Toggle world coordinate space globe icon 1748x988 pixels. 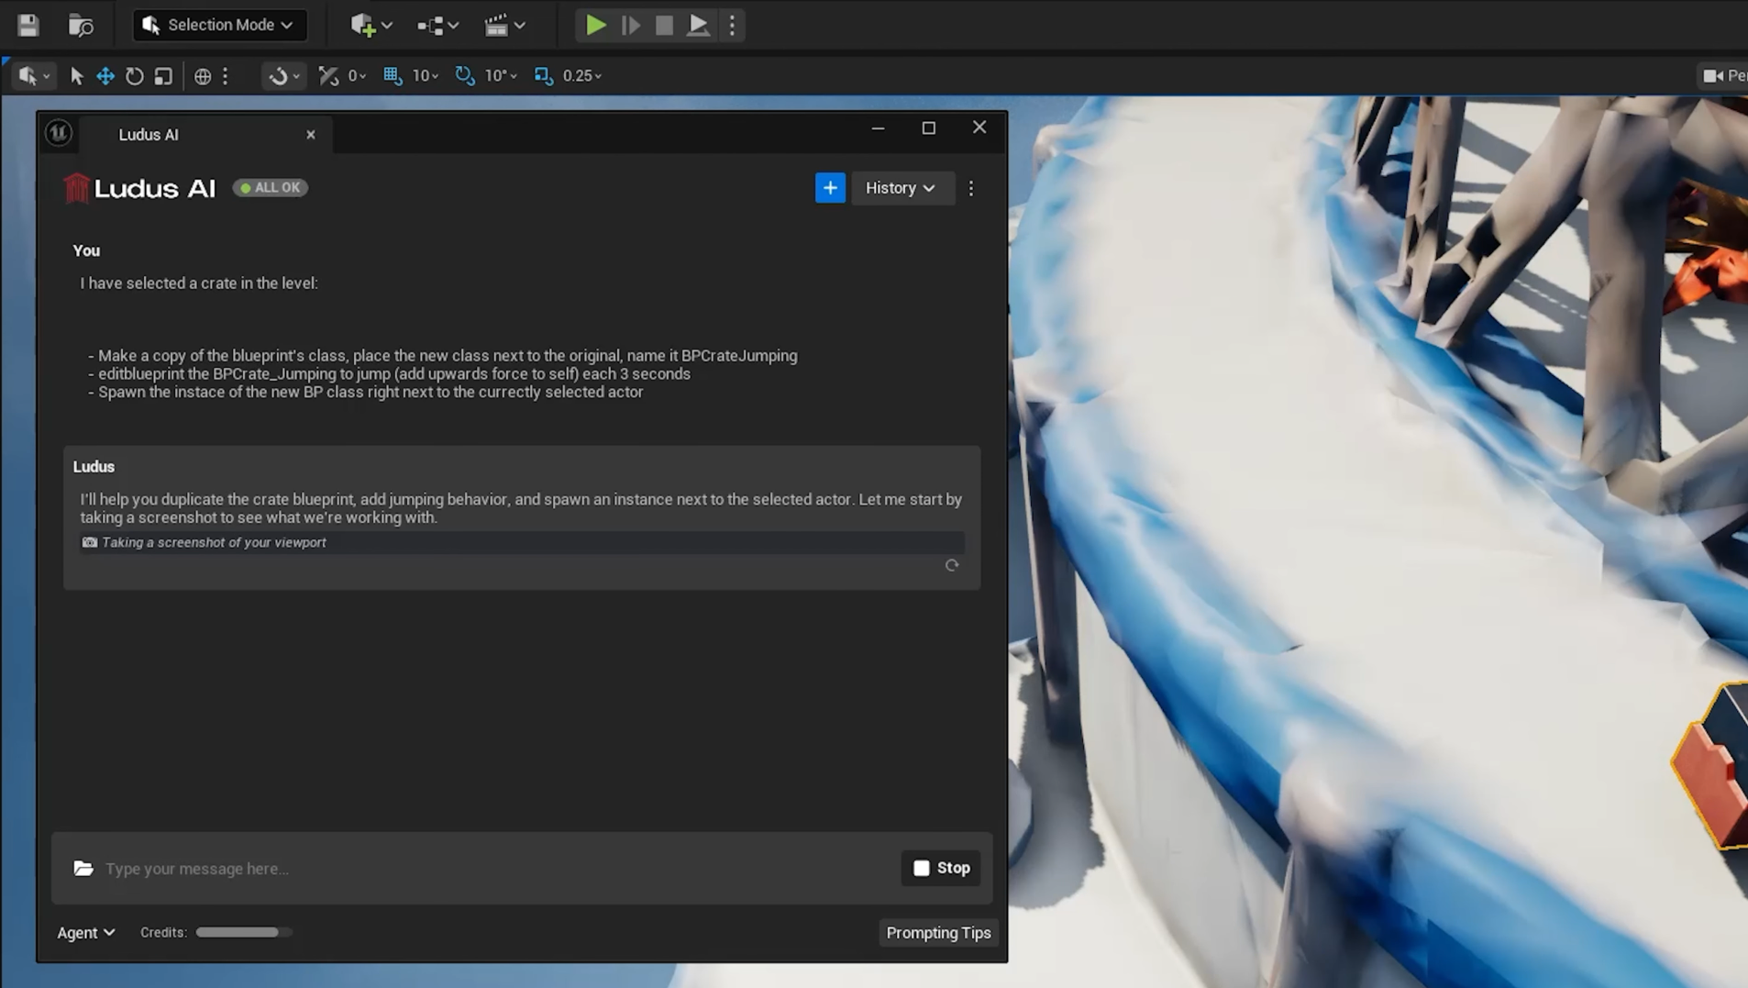[203, 75]
